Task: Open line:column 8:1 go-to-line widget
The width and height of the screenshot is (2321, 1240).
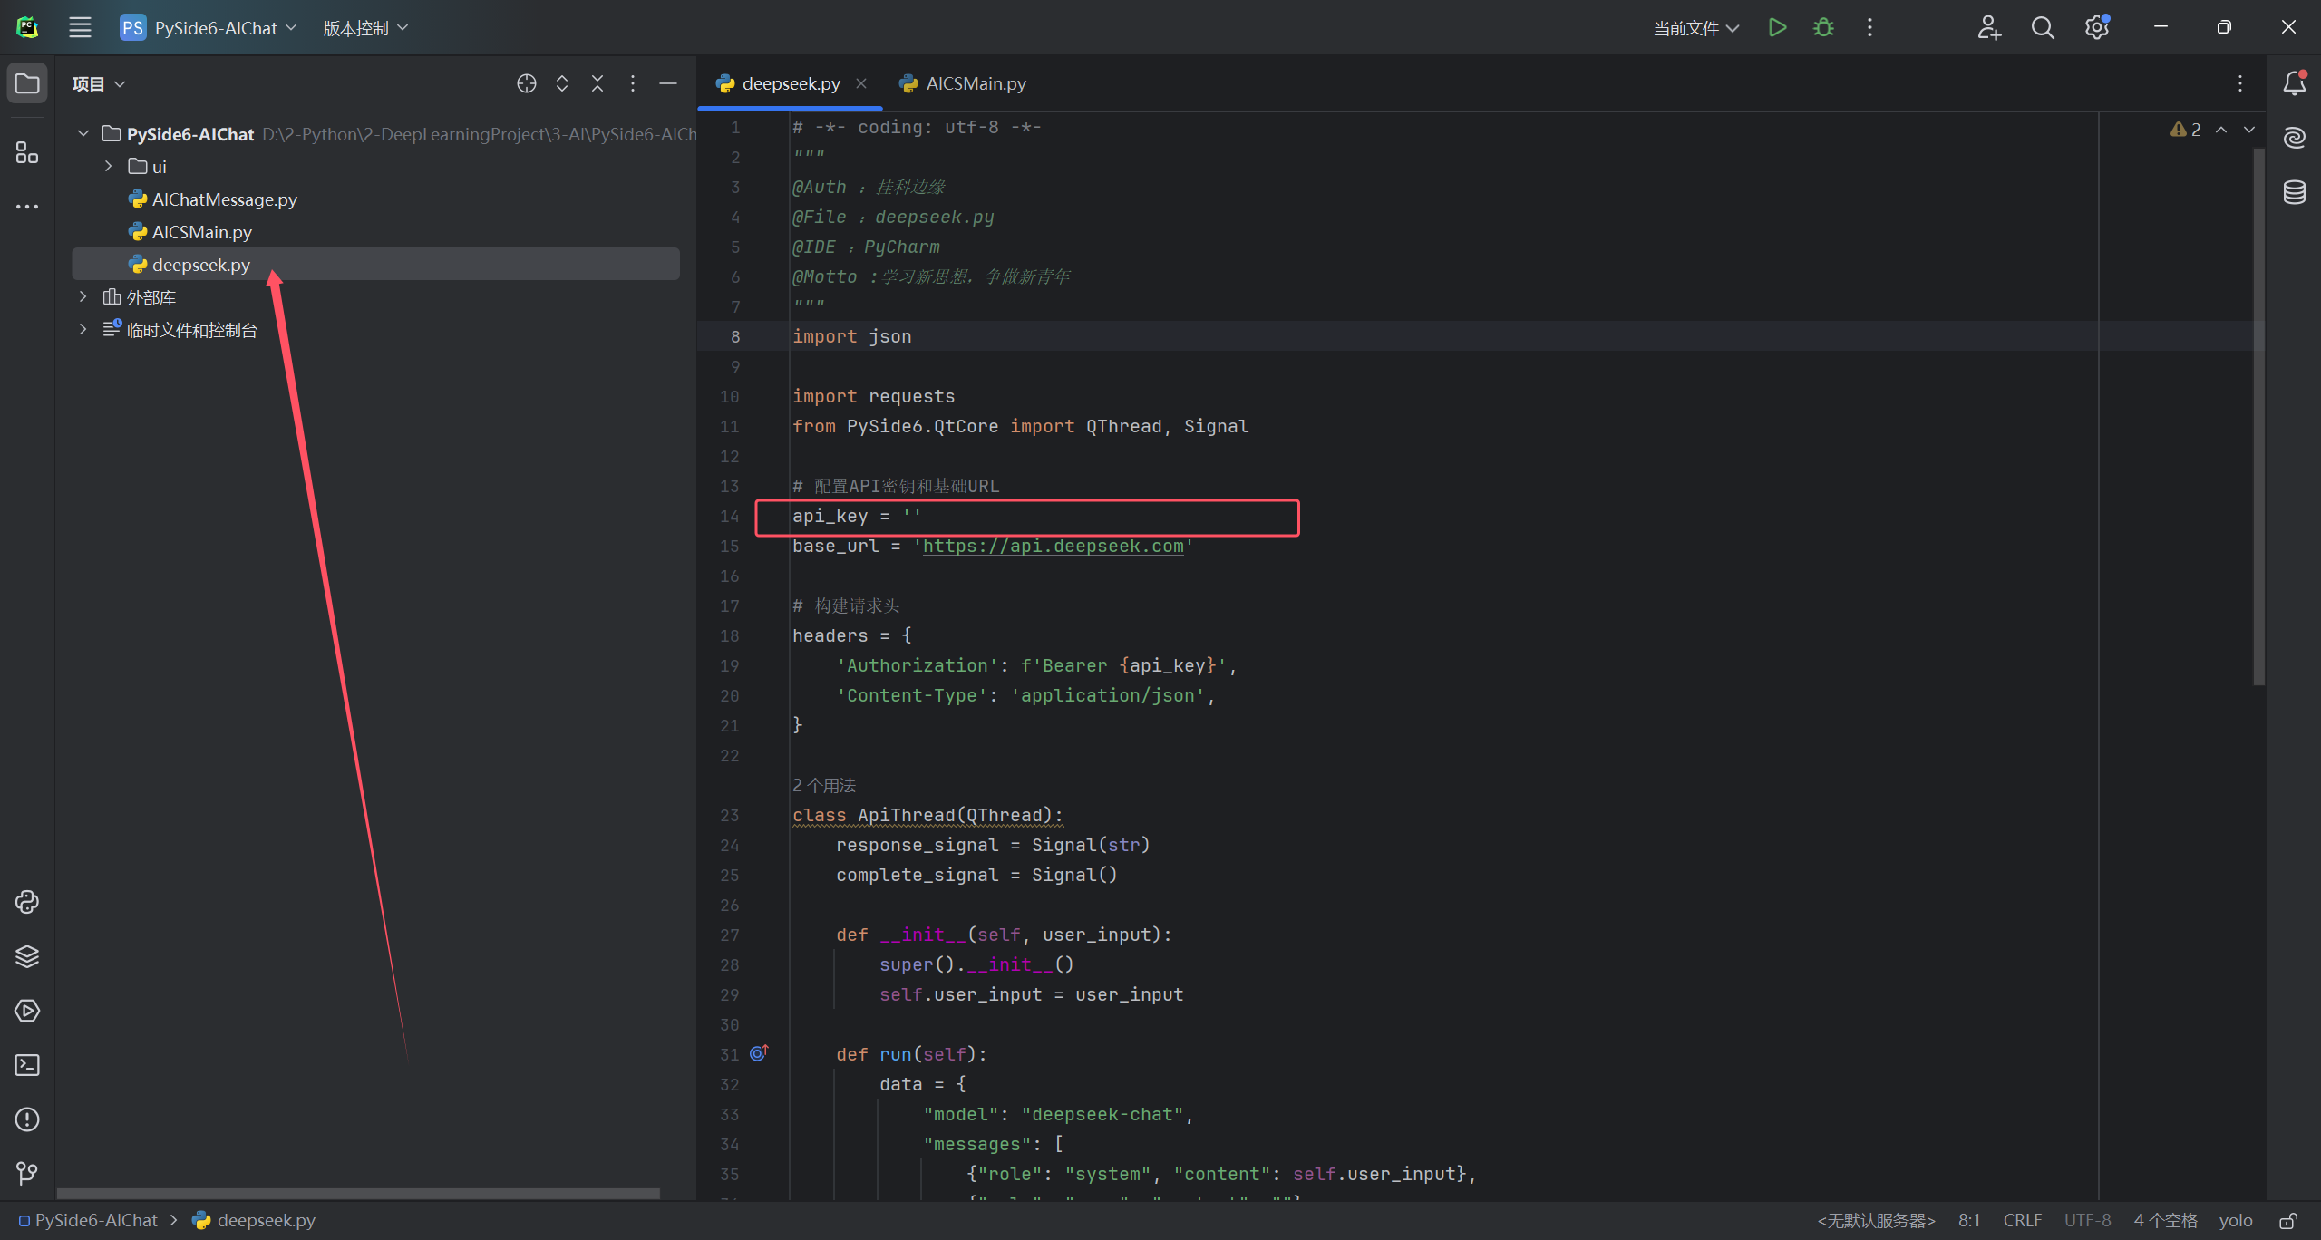Action: point(1969,1220)
